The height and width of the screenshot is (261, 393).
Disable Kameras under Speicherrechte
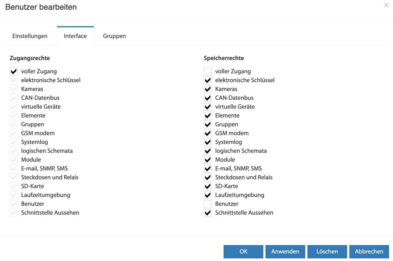tap(208, 89)
